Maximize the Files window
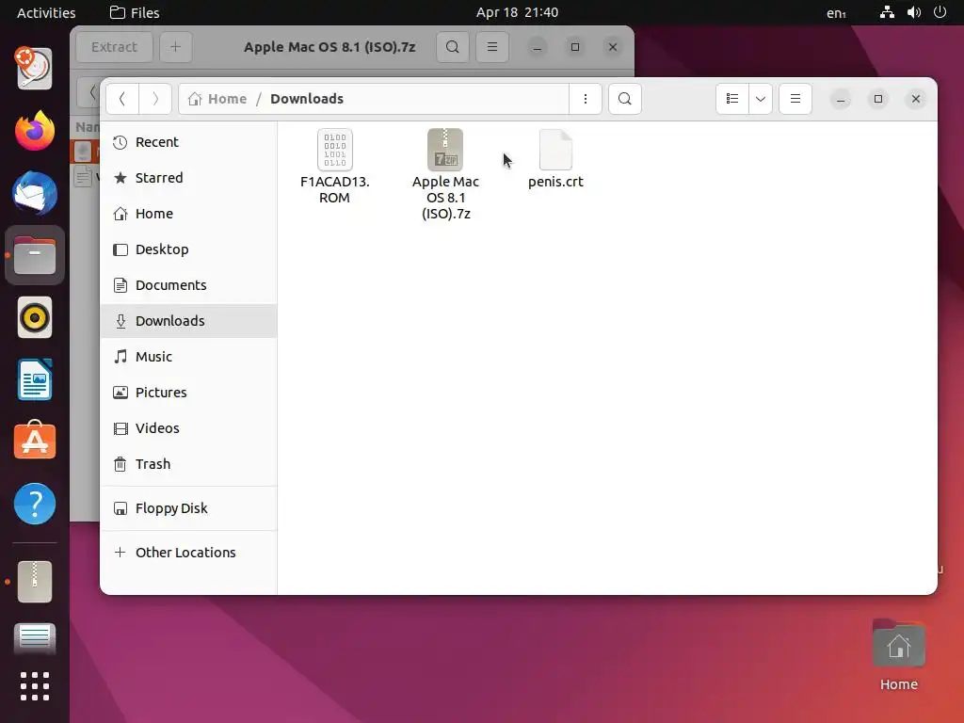Screen dimensions: 964x723 click(x=878, y=99)
